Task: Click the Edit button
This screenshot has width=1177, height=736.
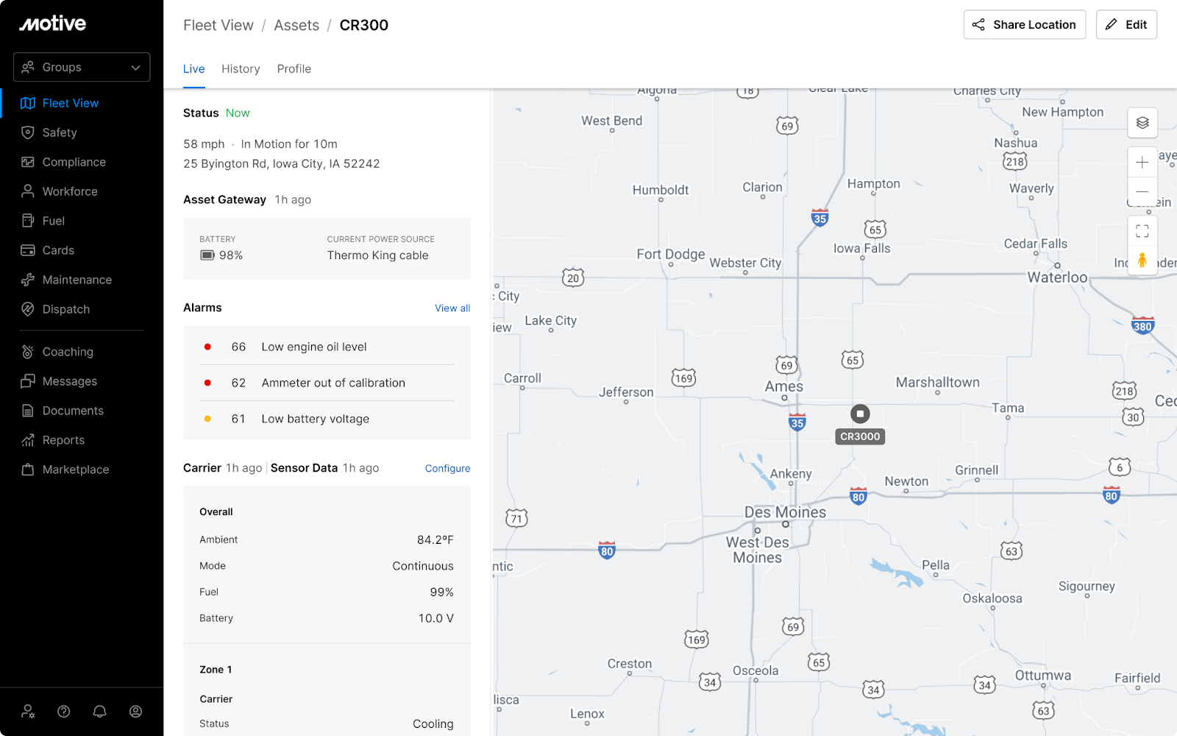Action: 1126,25
